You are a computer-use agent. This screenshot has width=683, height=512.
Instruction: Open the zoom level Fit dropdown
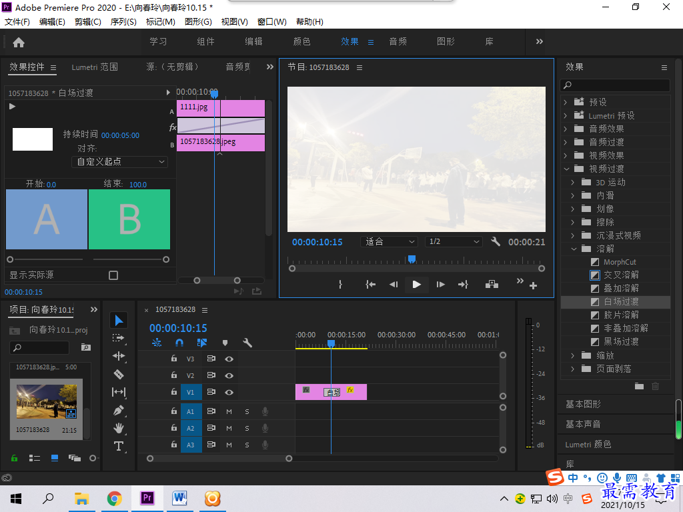click(389, 241)
